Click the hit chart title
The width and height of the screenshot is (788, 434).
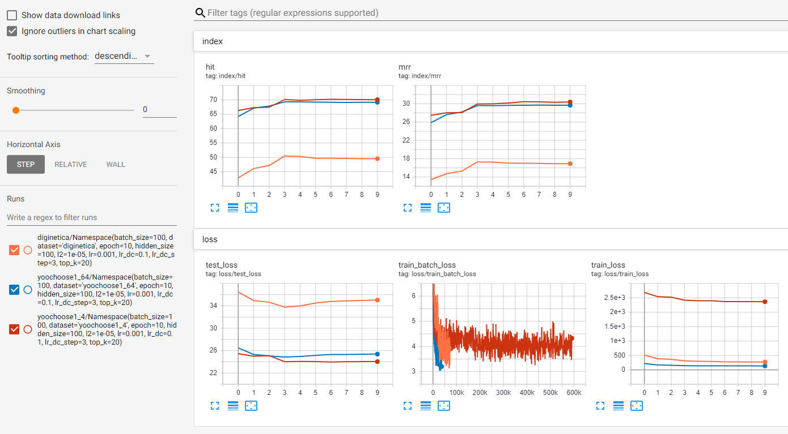coord(210,67)
